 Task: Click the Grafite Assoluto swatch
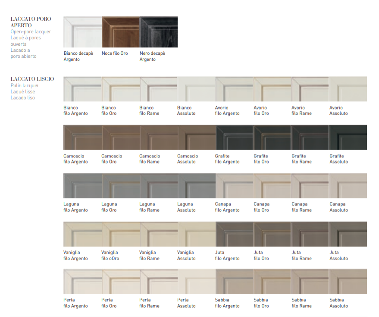[x=348, y=138]
